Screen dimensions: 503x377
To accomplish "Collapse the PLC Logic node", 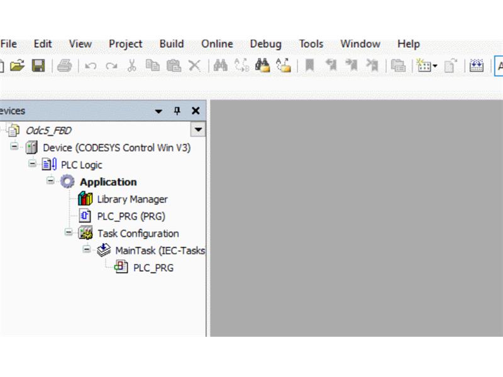I will pyautogui.click(x=32, y=164).
